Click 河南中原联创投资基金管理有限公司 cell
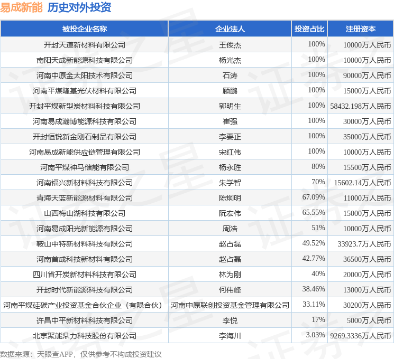Screen dimensions: 394x359 coord(230,305)
